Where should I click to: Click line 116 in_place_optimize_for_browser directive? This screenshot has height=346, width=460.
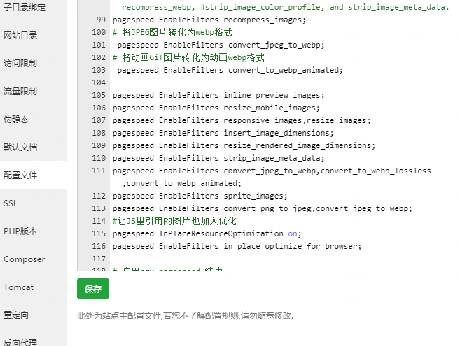(237, 246)
